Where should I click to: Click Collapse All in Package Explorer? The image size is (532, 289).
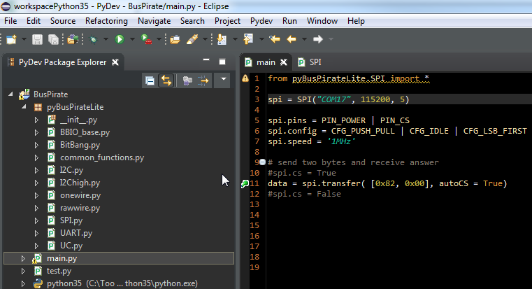150,80
